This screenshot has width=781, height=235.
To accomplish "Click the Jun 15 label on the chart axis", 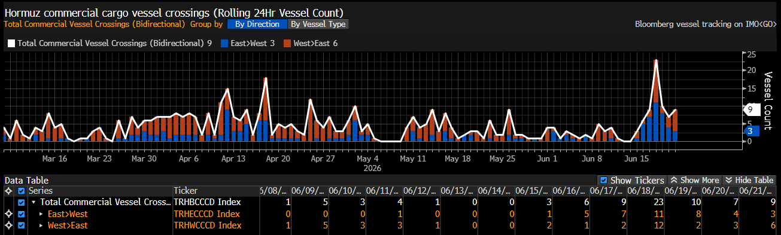I will (x=637, y=159).
